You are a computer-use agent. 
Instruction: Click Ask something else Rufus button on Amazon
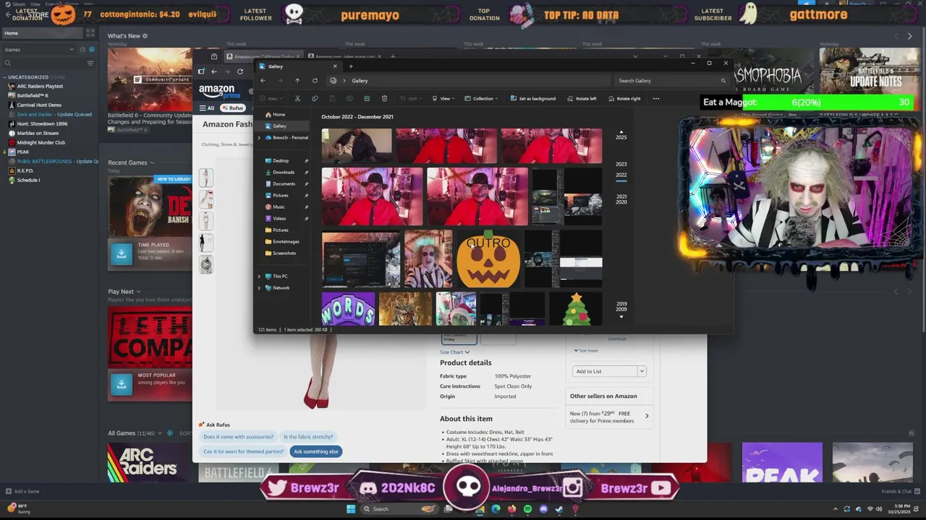point(316,451)
